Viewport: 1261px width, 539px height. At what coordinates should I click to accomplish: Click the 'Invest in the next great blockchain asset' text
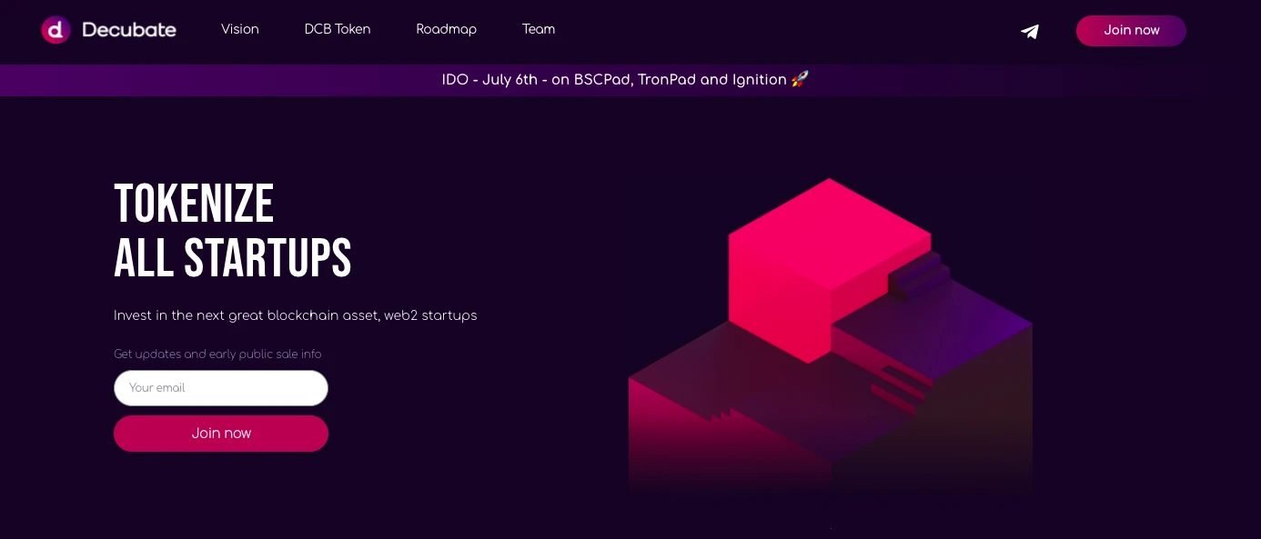pyautogui.click(x=296, y=315)
